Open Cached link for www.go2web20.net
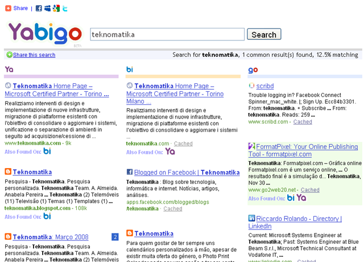 point(310,190)
